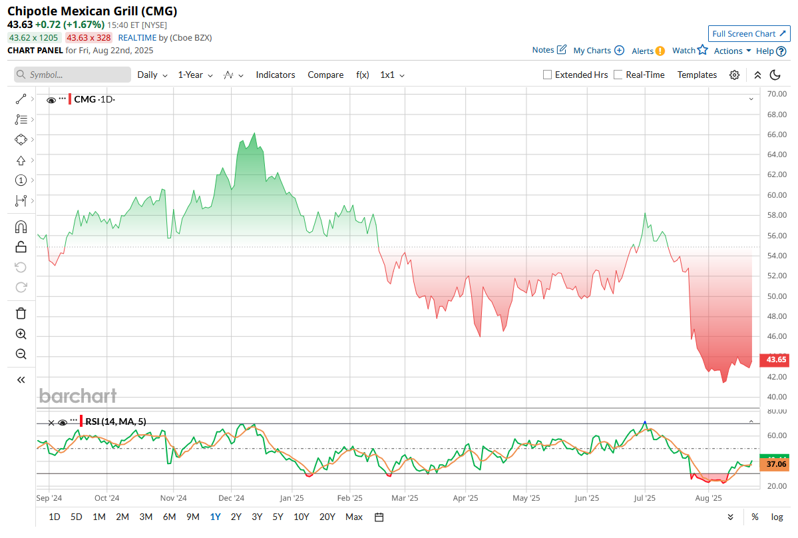Pick the up arrow marker tool
This screenshot has width=798, height=538.
[21, 160]
